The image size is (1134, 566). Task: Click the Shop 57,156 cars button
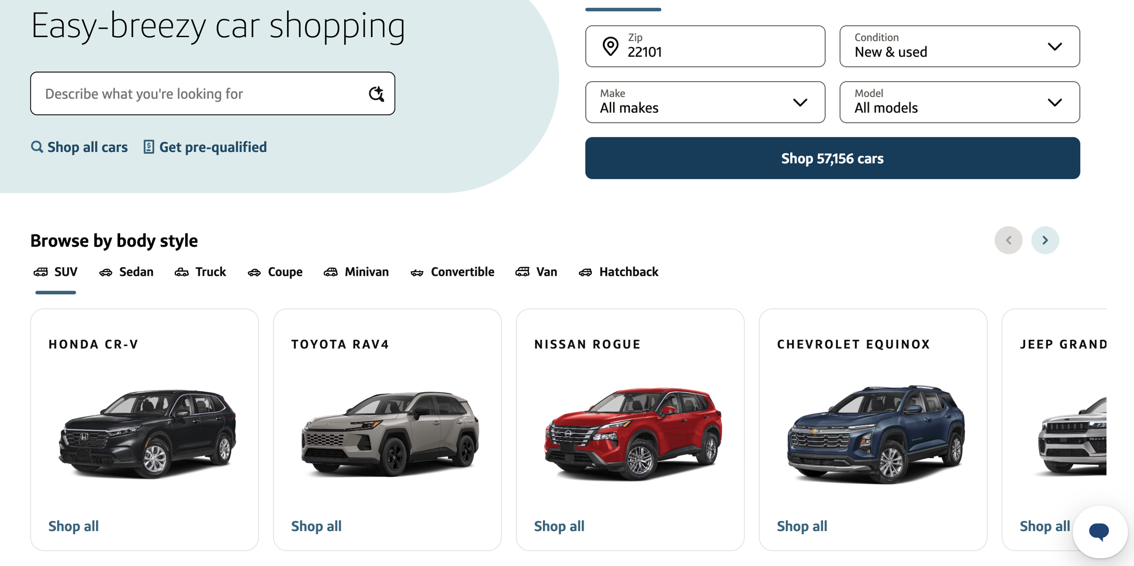click(832, 158)
